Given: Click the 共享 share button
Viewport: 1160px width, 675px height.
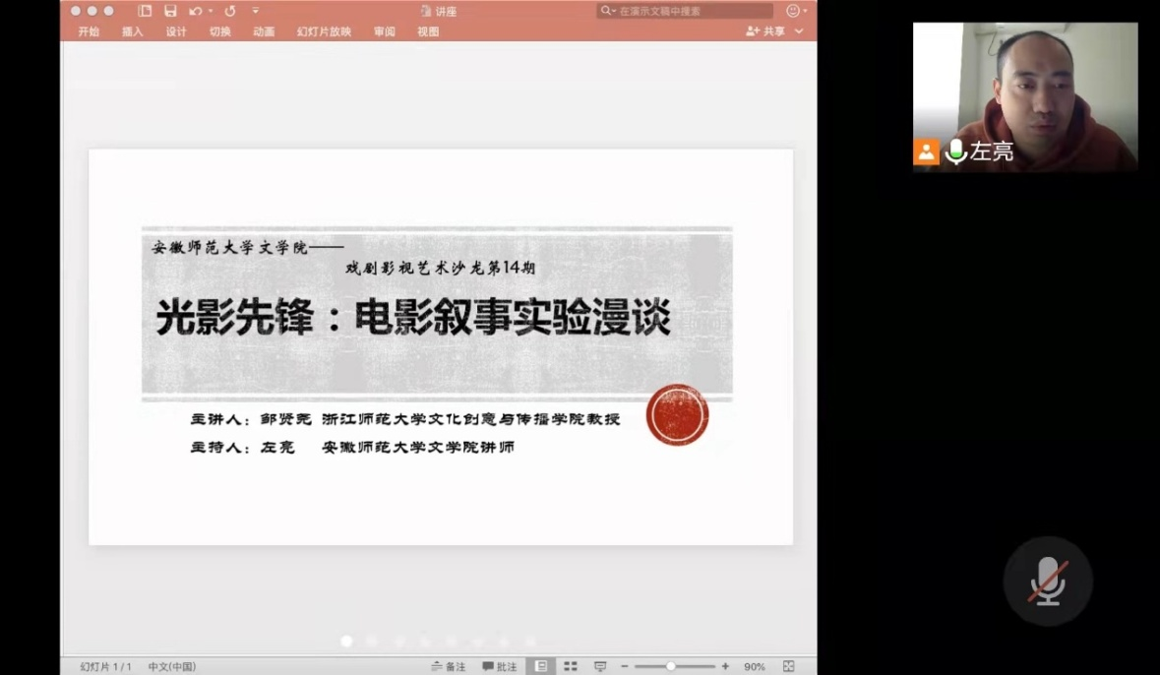Looking at the screenshot, I should point(766,31).
